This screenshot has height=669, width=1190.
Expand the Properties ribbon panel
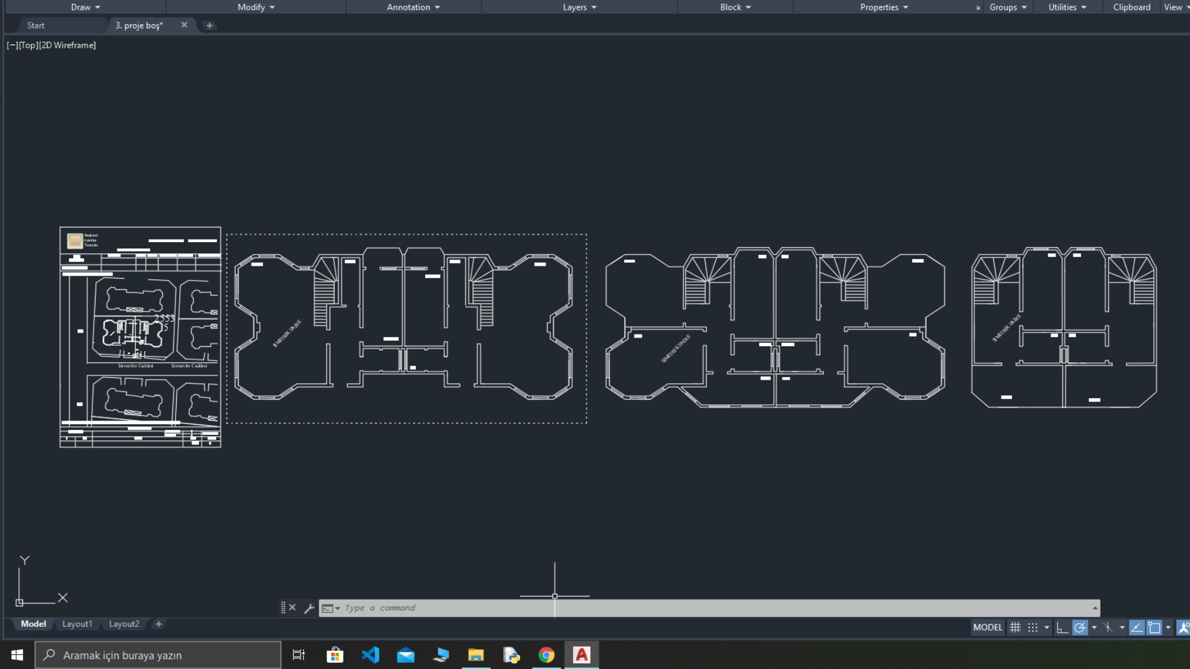click(884, 7)
